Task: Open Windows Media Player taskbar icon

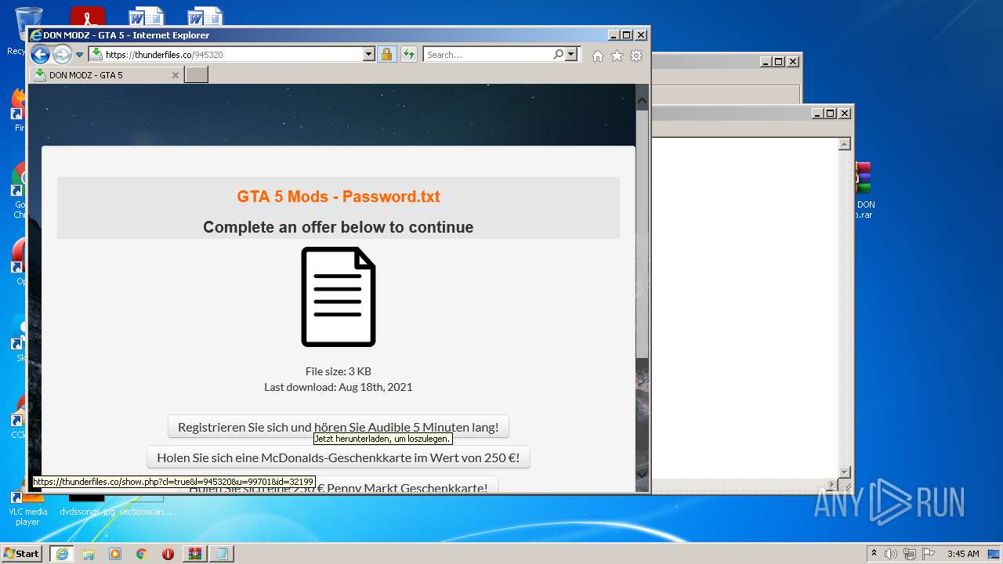Action: click(115, 554)
